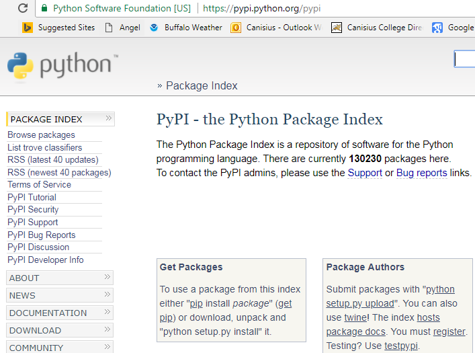The image size is (475, 353).
Task: Expand the COMMUNITY sidebar section
Action: (x=60, y=348)
